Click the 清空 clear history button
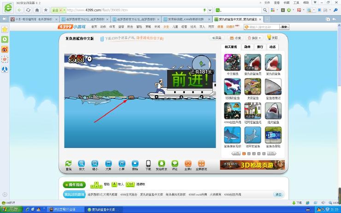The height and width of the screenshot is (213, 341). point(279,194)
